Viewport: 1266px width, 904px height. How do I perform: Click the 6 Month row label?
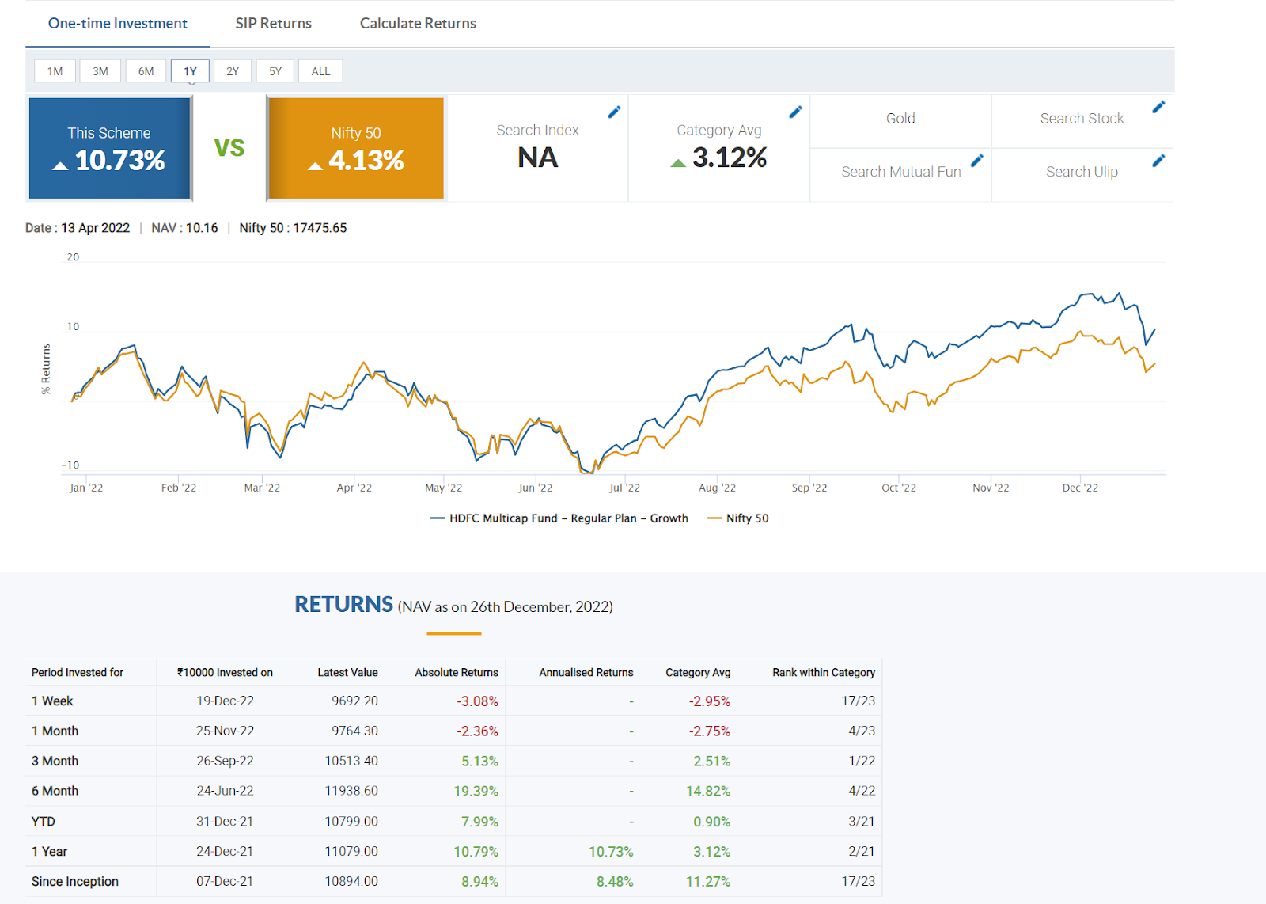[55, 792]
